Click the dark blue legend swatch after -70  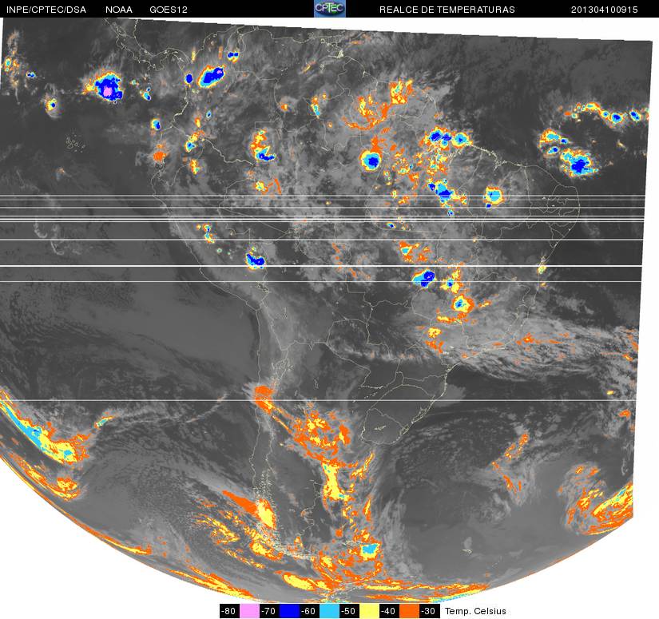click(289, 610)
